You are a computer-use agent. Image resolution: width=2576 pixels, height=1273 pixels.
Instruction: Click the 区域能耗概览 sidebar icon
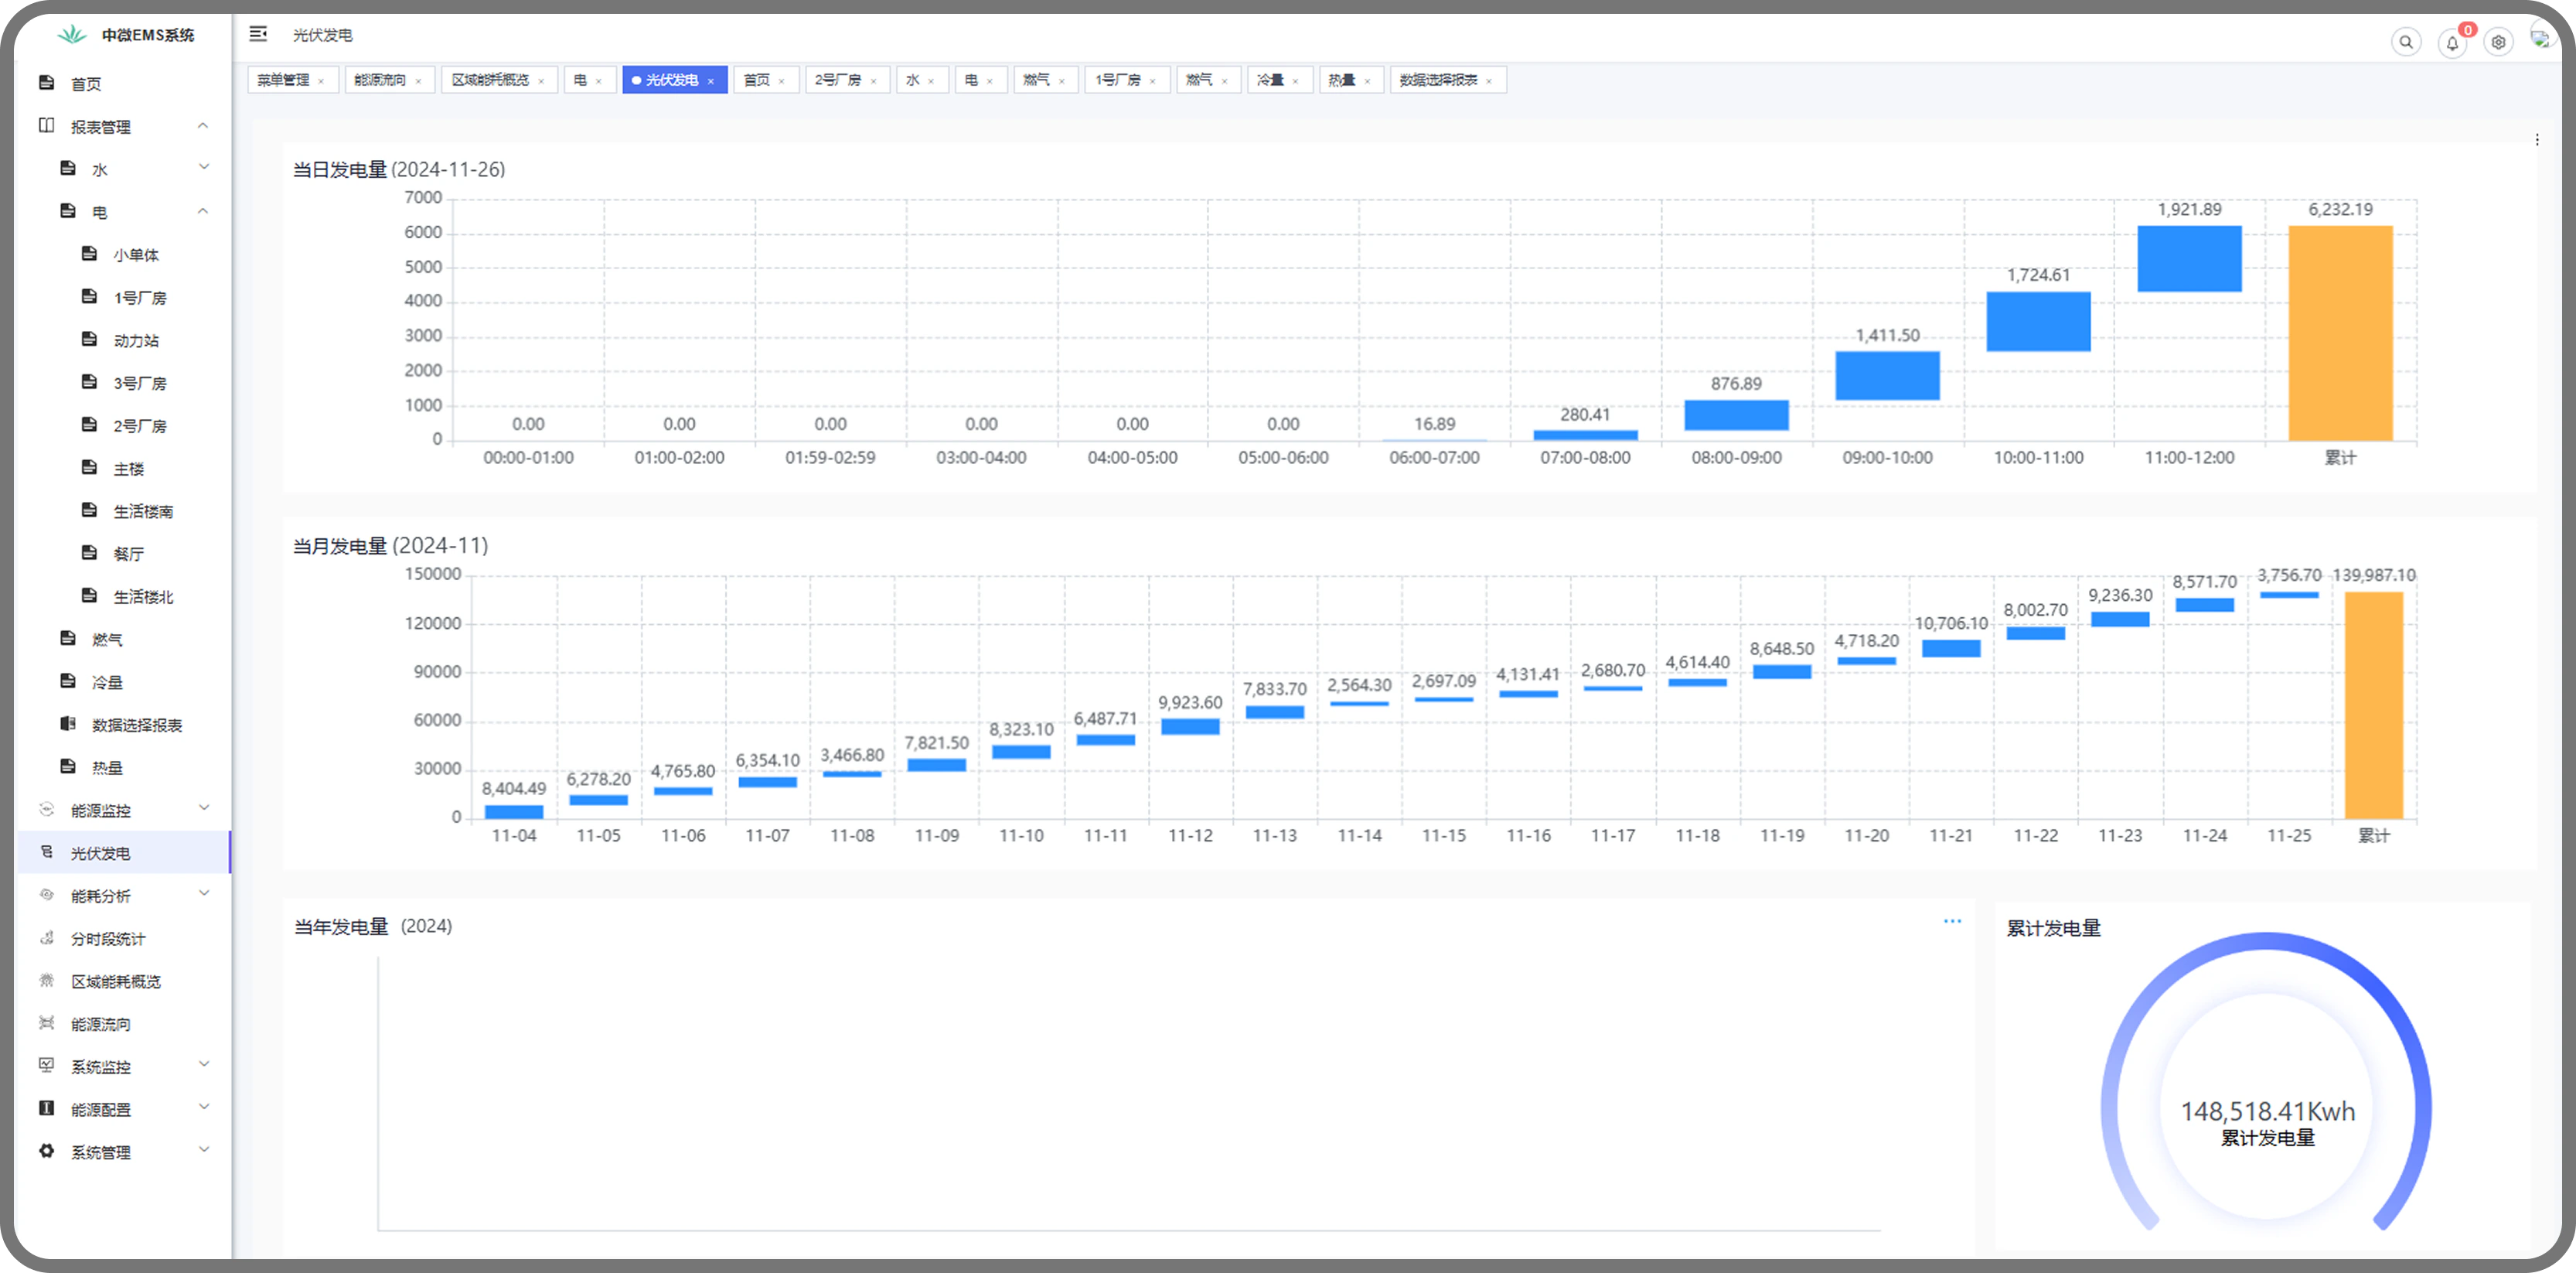[46, 981]
